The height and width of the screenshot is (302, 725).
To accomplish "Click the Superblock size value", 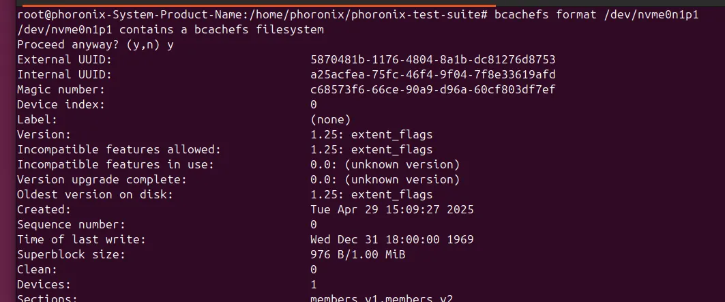I will [x=361, y=254].
